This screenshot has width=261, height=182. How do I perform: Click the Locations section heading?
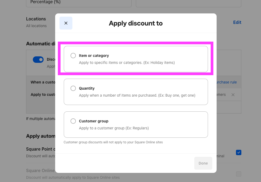point(36,19)
